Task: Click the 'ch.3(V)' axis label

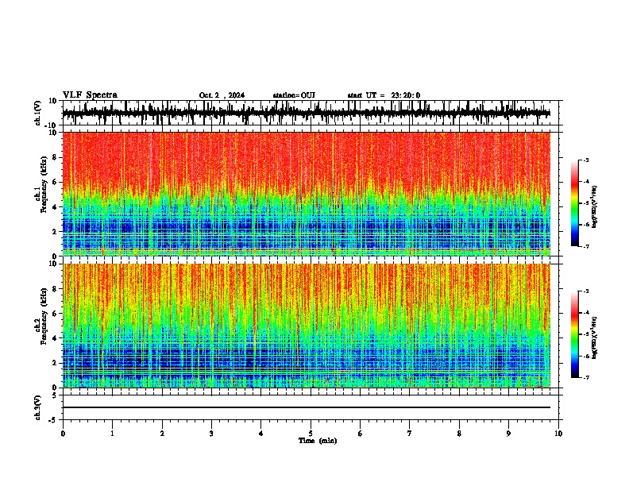Action: [37, 407]
